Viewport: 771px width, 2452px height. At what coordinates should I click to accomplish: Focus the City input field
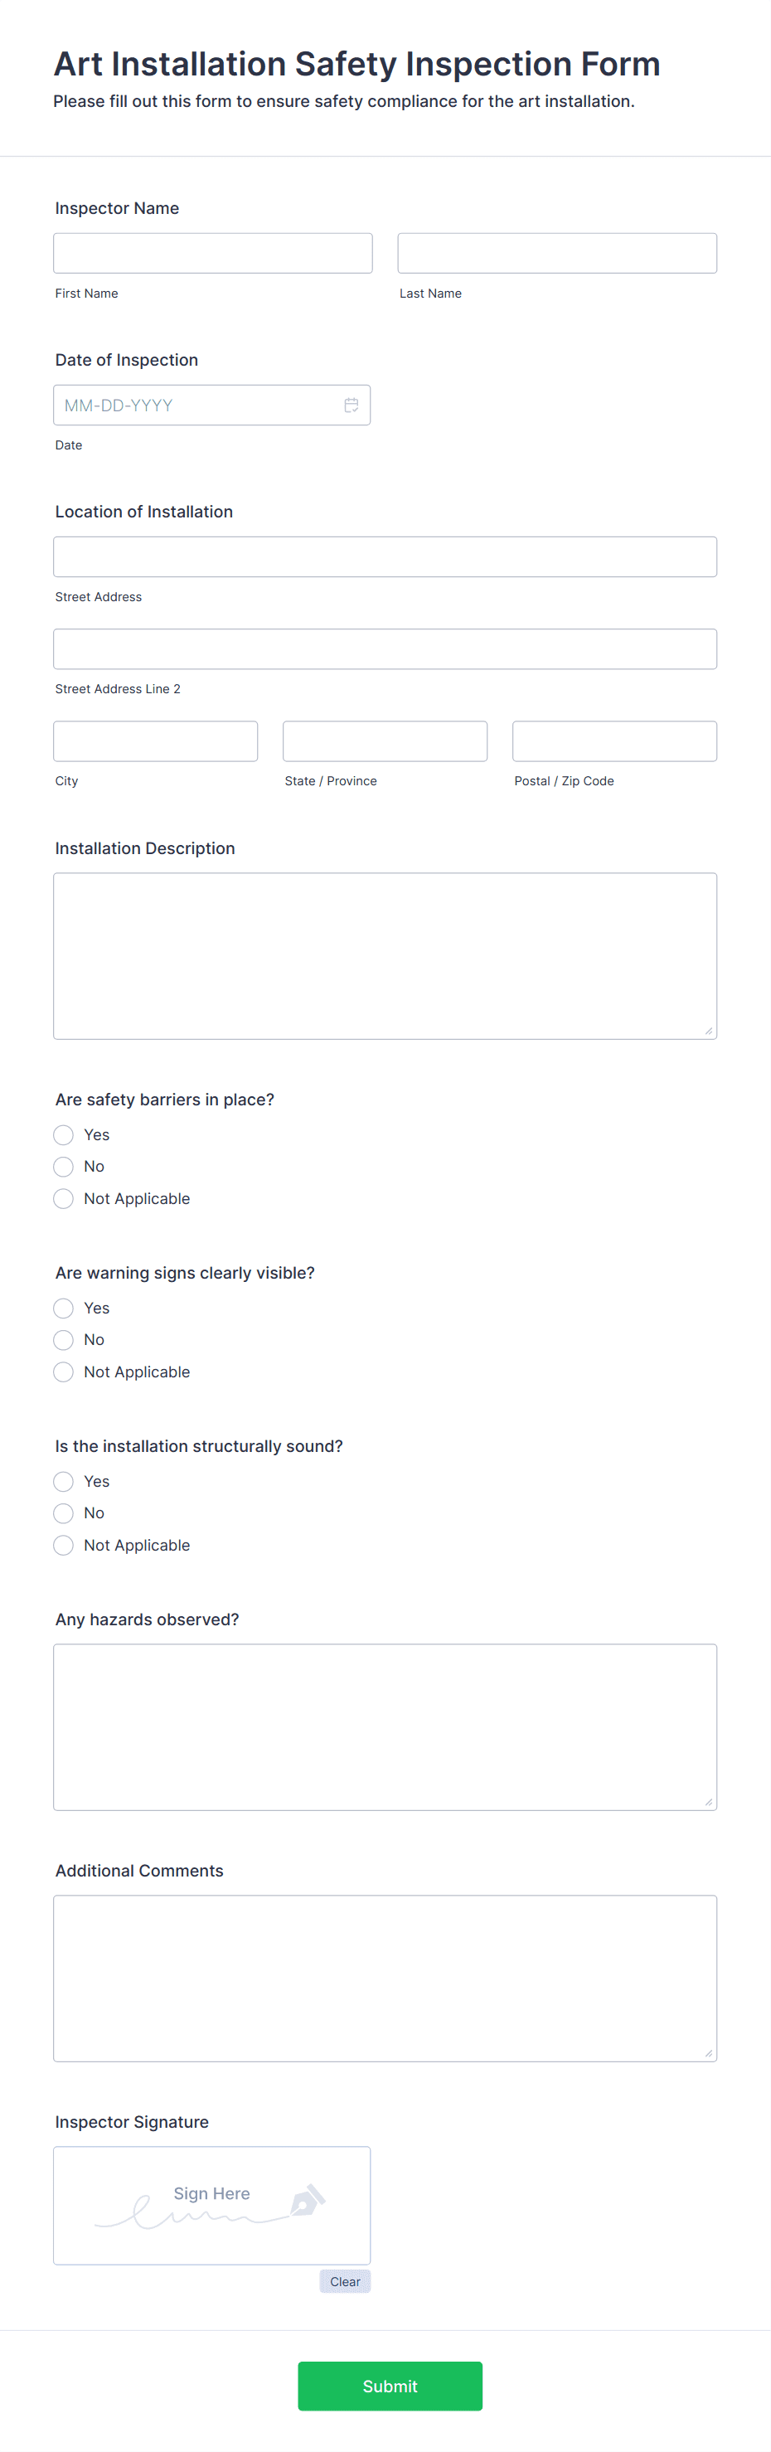pyautogui.click(x=156, y=741)
